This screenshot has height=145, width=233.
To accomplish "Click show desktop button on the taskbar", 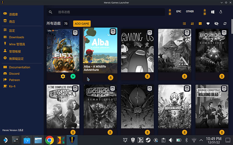I will [x=228, y=140].
